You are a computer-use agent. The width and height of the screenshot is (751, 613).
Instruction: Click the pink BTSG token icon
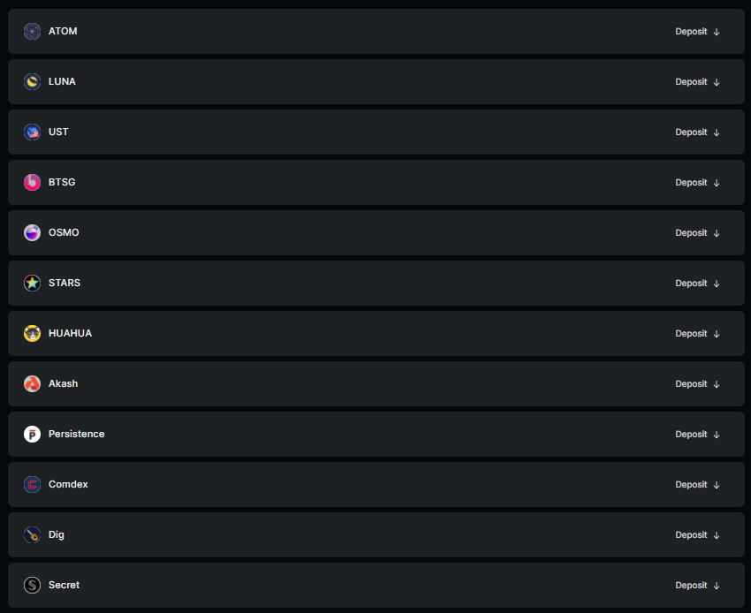pos(32,183)
